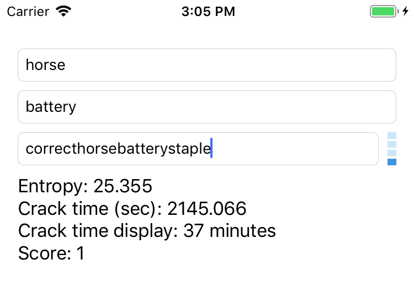Click the word "battery" in the second field
Screen dimensions: 414x281
point(51,107)
